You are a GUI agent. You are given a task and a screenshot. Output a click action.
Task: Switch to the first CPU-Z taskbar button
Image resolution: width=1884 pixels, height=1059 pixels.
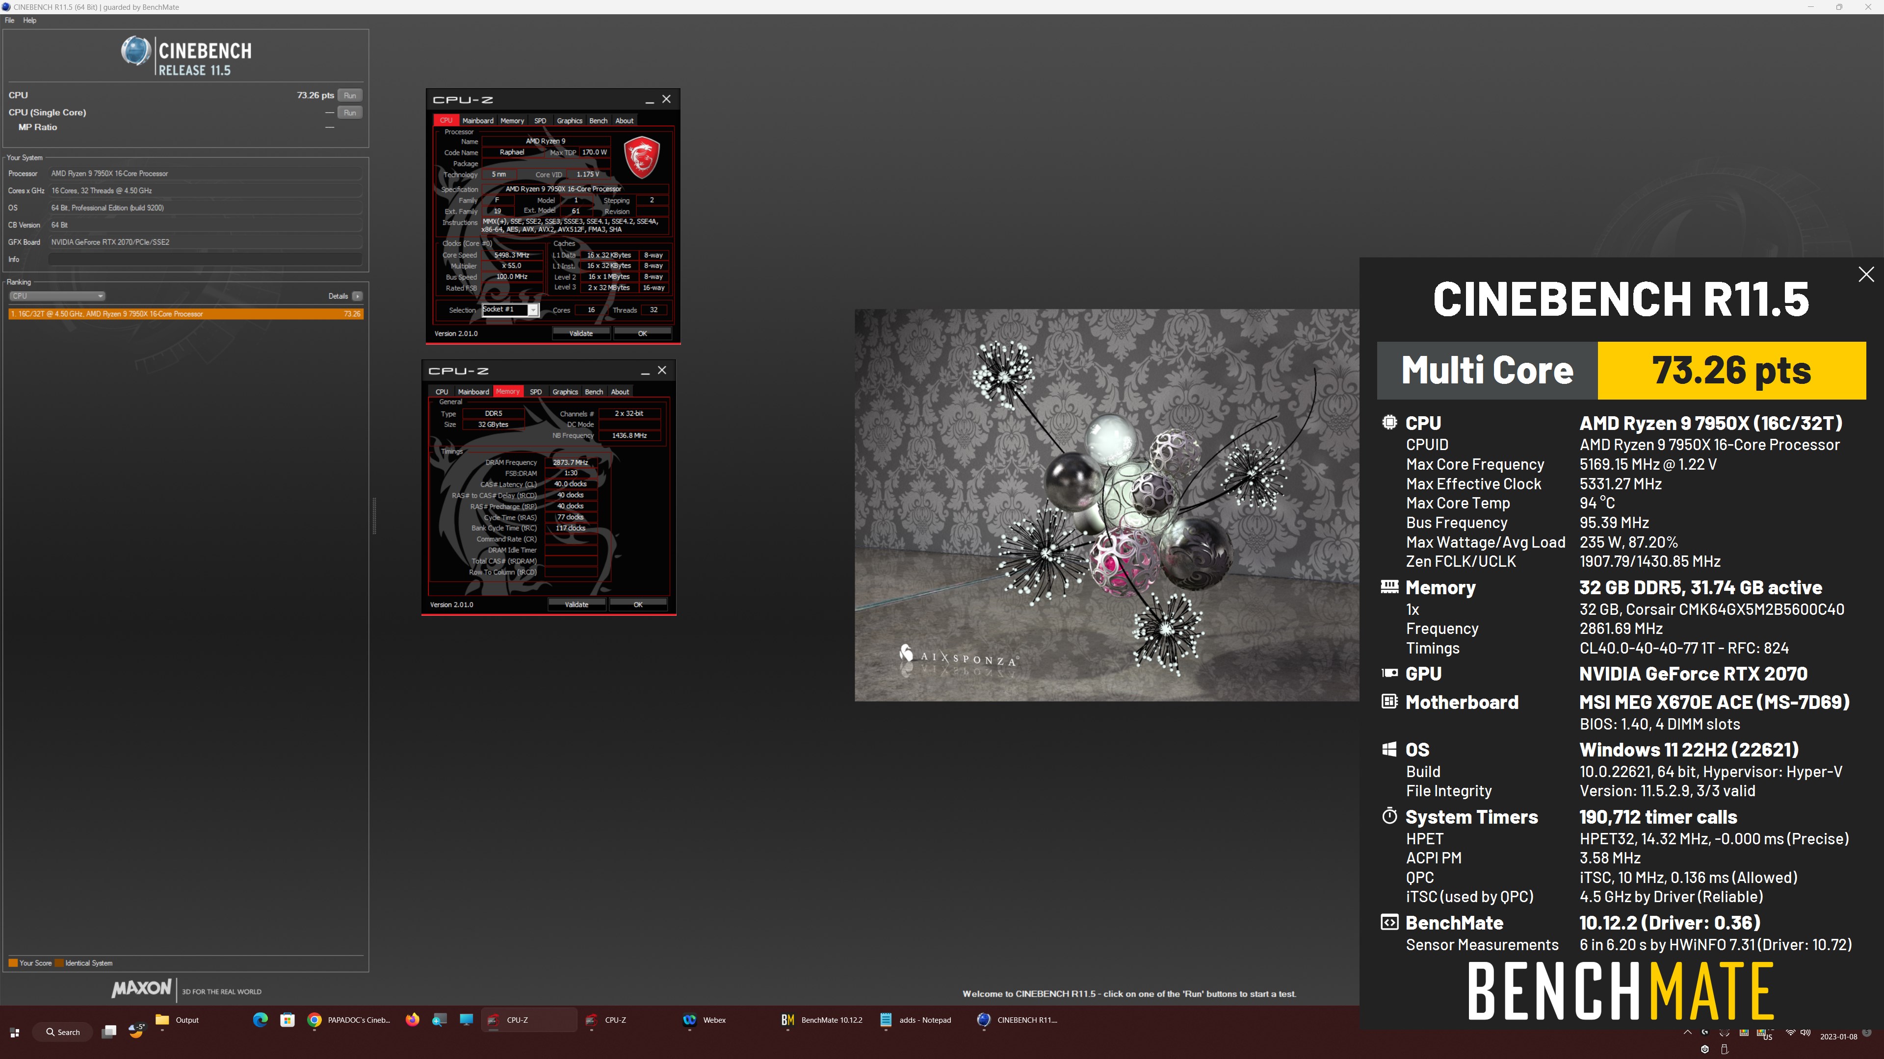(x=528, y=1020)
